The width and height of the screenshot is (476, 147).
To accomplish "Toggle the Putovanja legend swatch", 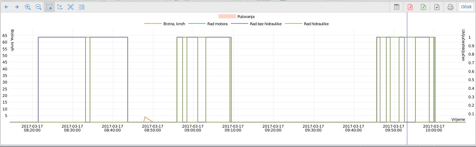I will (227, 17).
